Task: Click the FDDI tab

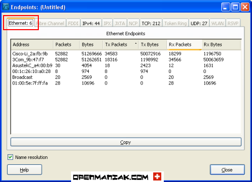Action: (73, 23)
